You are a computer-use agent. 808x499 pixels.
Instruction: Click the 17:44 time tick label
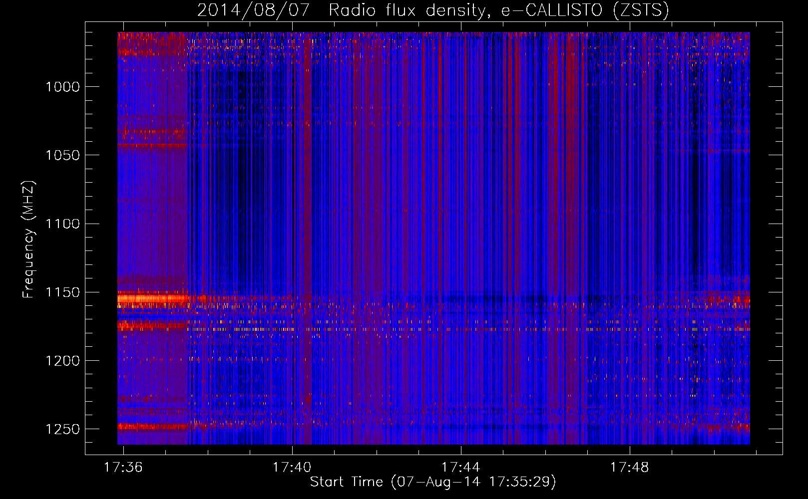click(460, 467)
